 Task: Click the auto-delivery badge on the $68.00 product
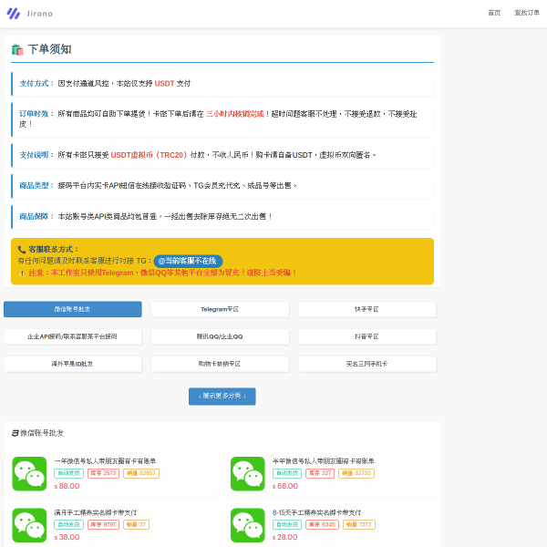tap(287, 473)
